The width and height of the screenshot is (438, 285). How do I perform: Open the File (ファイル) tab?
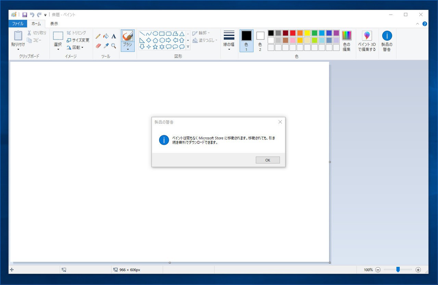pyautogui.click(x=18, y=24)
